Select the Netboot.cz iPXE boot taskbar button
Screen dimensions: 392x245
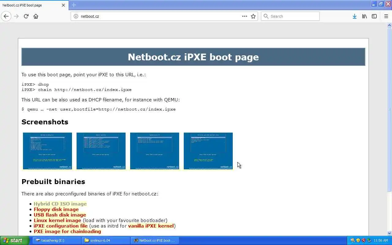155,240
